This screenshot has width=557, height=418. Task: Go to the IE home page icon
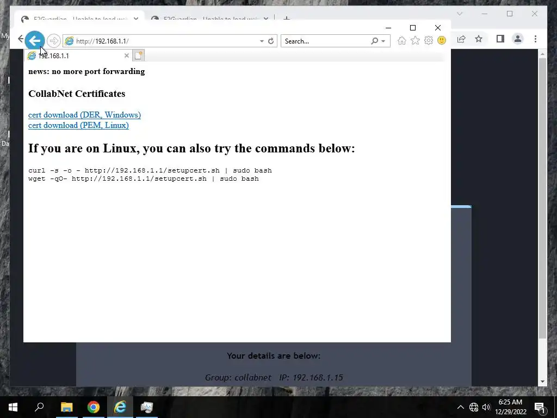click(402, 40)
